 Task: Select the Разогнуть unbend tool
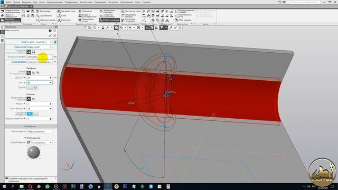pyautogui.click(x=64, y=20)
